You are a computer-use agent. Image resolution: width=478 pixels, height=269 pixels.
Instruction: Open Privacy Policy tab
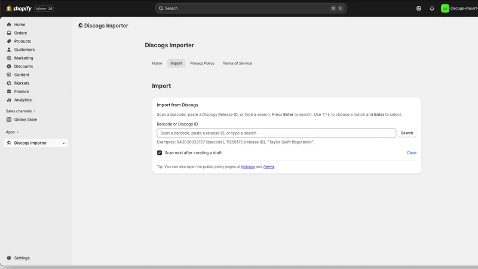coord(202,63)
